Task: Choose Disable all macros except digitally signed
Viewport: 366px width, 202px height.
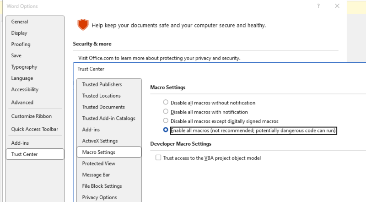Action: [x=166, y=121]
